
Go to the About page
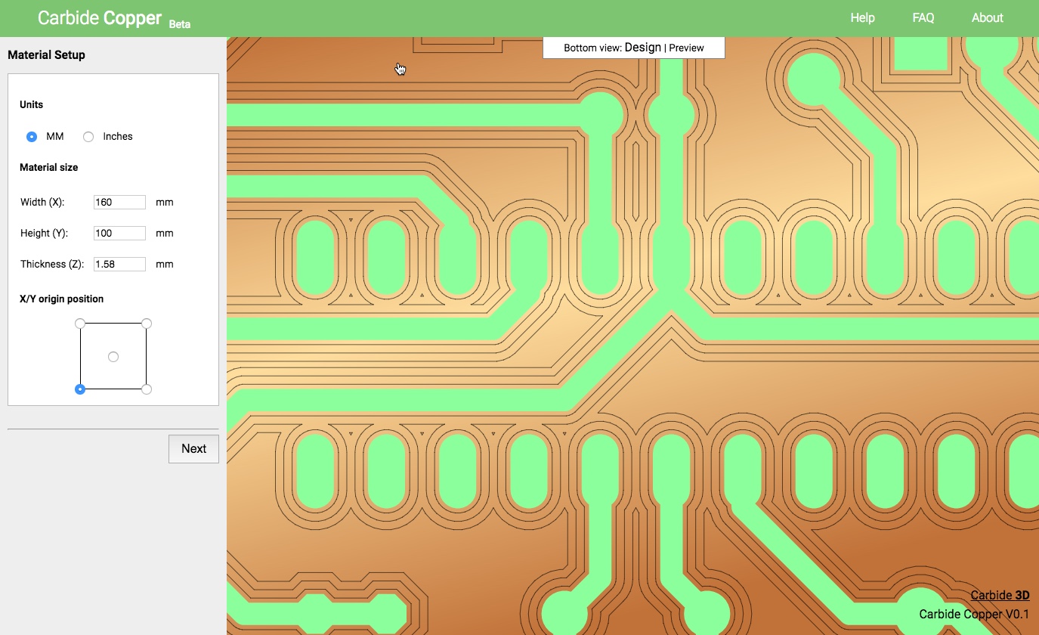tap(987, 18)
